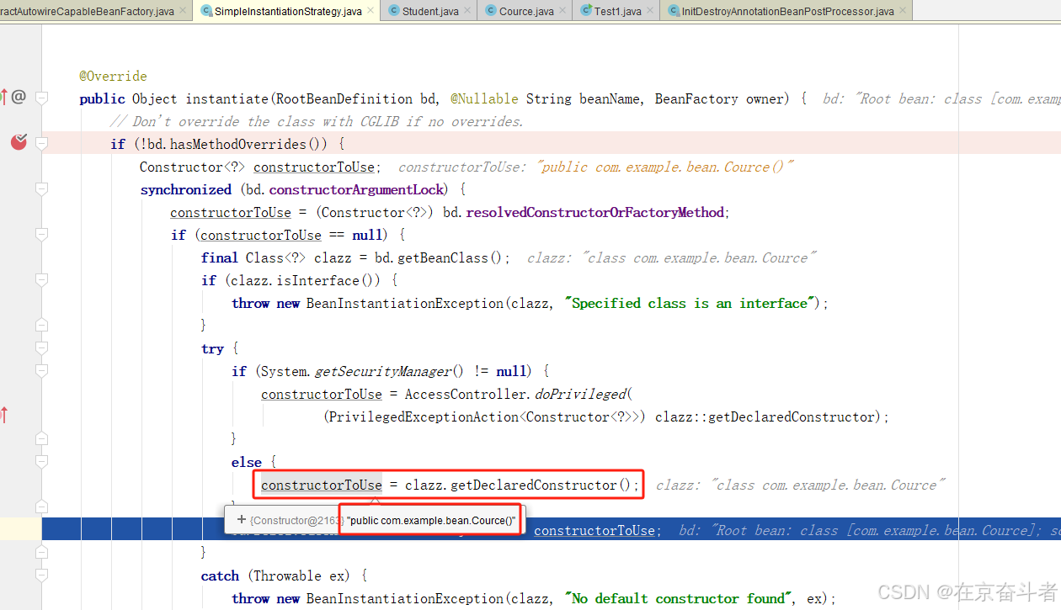Collapse the if (!bd.hasMethodOverrides()) block fold
The image size is (1061, 610).
pos(42,144)
